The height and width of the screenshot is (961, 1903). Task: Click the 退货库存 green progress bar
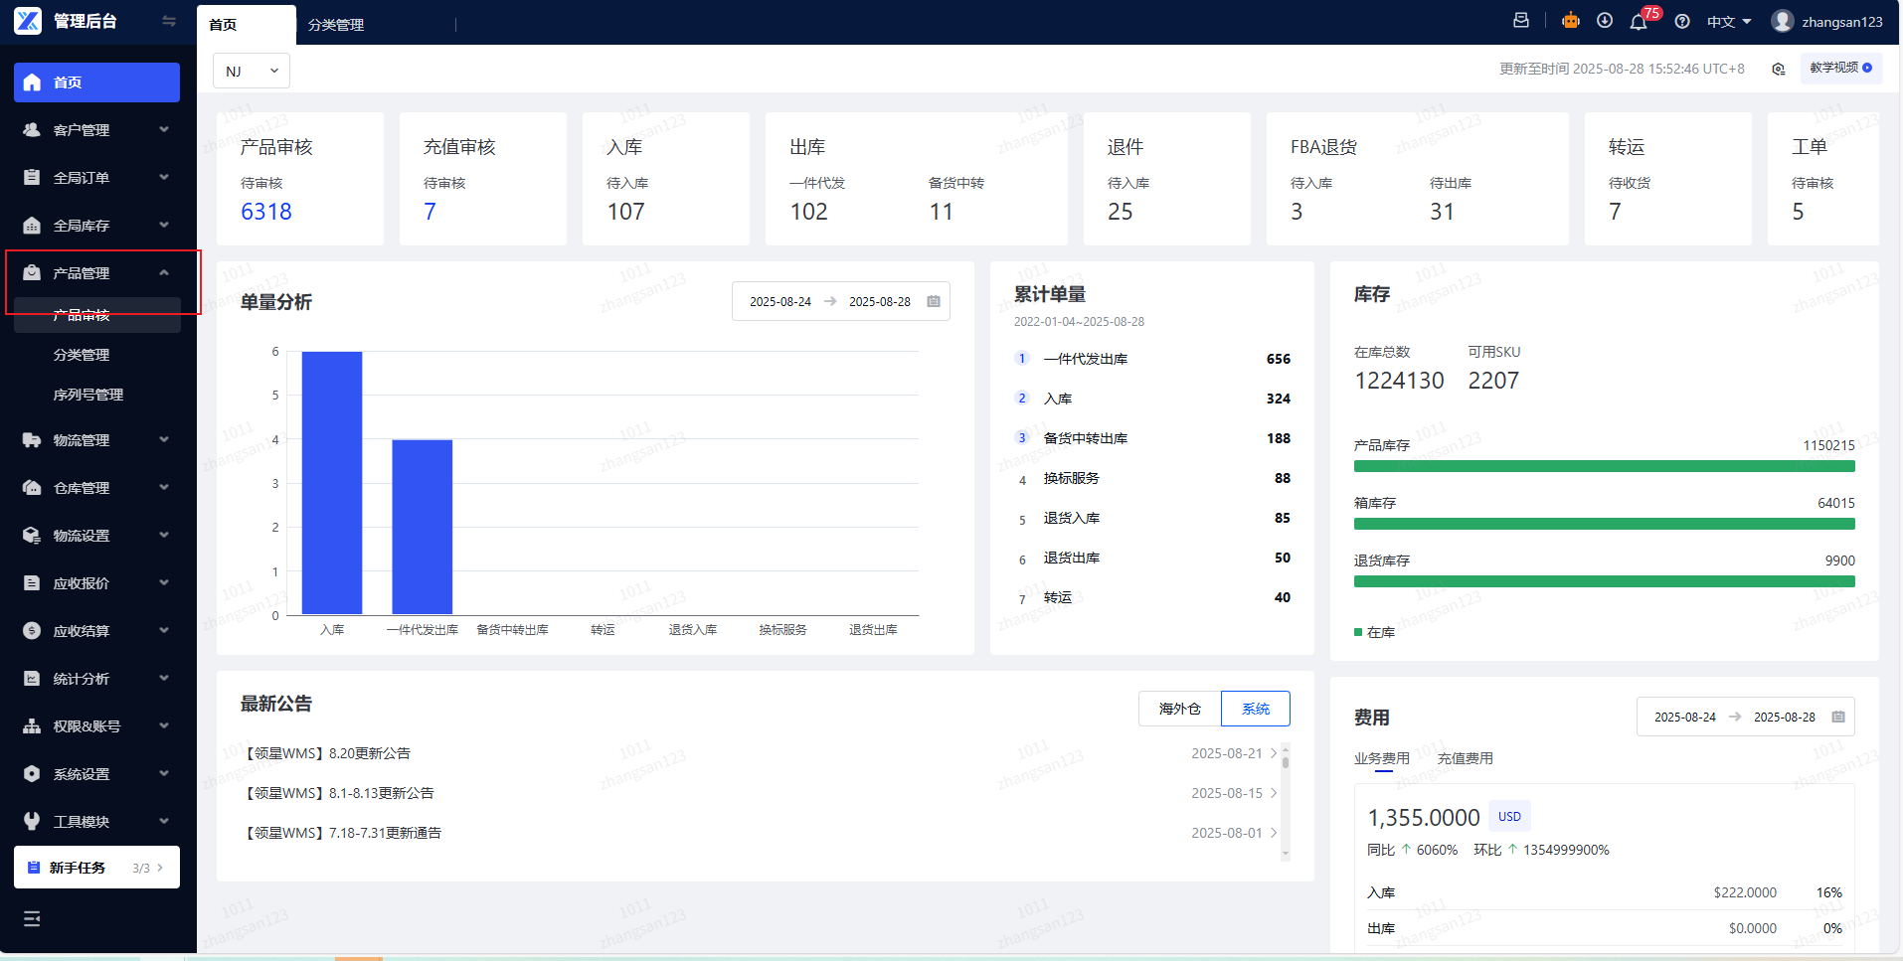(x=1604, y=581)
